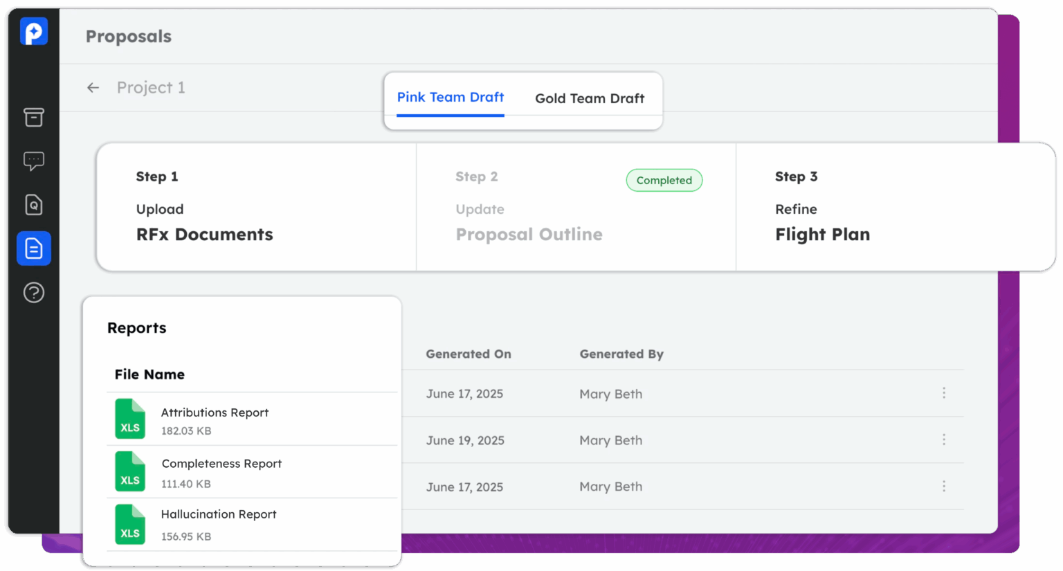The width and height of the screenshot is (1063, 571).
Task: Click the blue P logo
Action: (33, 30)
